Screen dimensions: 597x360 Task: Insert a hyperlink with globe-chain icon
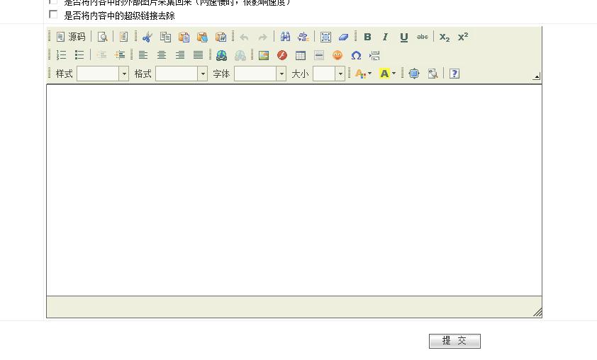(221, 55)
